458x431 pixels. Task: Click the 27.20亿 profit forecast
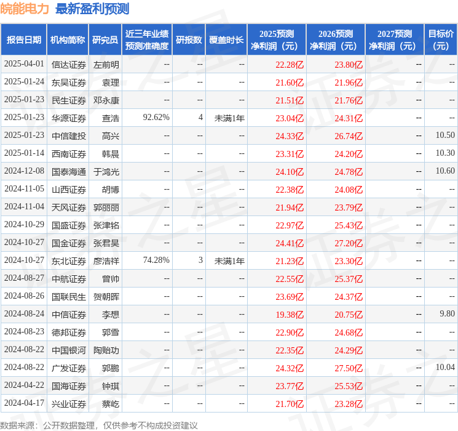pos(349,243)
